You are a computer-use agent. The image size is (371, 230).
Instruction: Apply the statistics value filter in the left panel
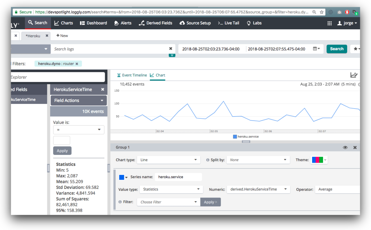click(x=62, y=151)
